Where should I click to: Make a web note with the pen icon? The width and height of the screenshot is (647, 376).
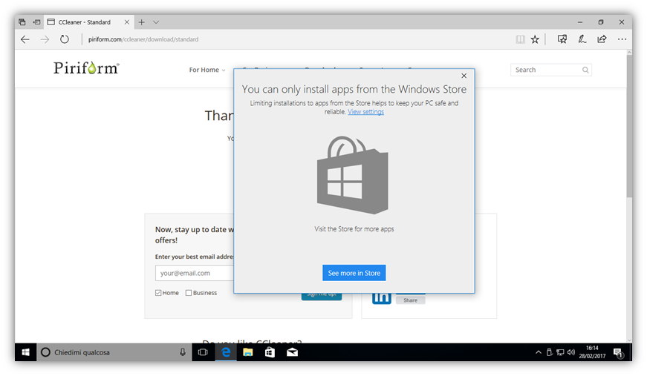[x=582, y=39]
